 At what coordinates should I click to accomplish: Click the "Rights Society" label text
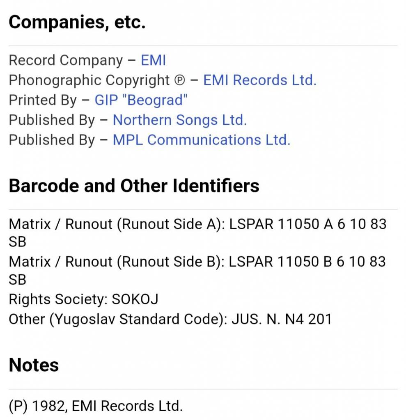coord(57,299)
